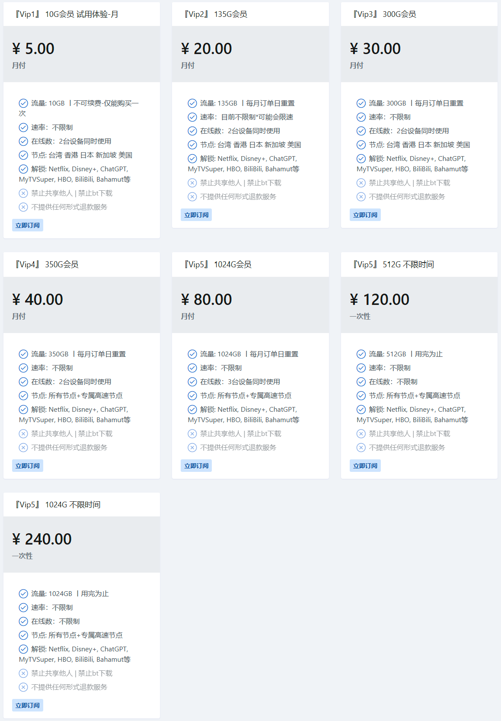This screenshot has height=721, width=501.
Task: Click the ¥ 240.00 price header
Action: [42, 539]
